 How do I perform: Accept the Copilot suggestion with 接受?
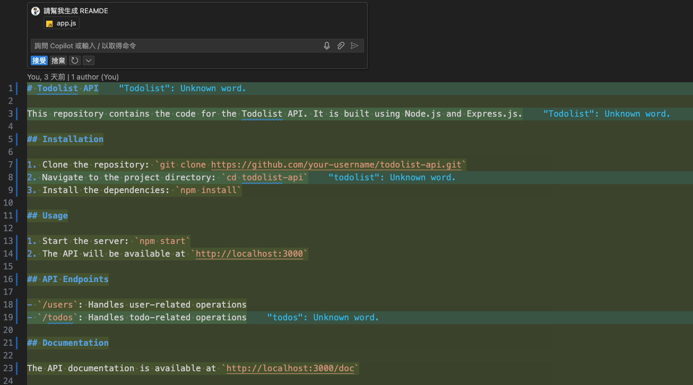click(39, 61)
